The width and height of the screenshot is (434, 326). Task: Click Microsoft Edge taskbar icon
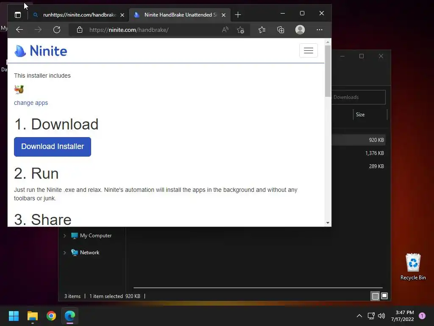70,316
